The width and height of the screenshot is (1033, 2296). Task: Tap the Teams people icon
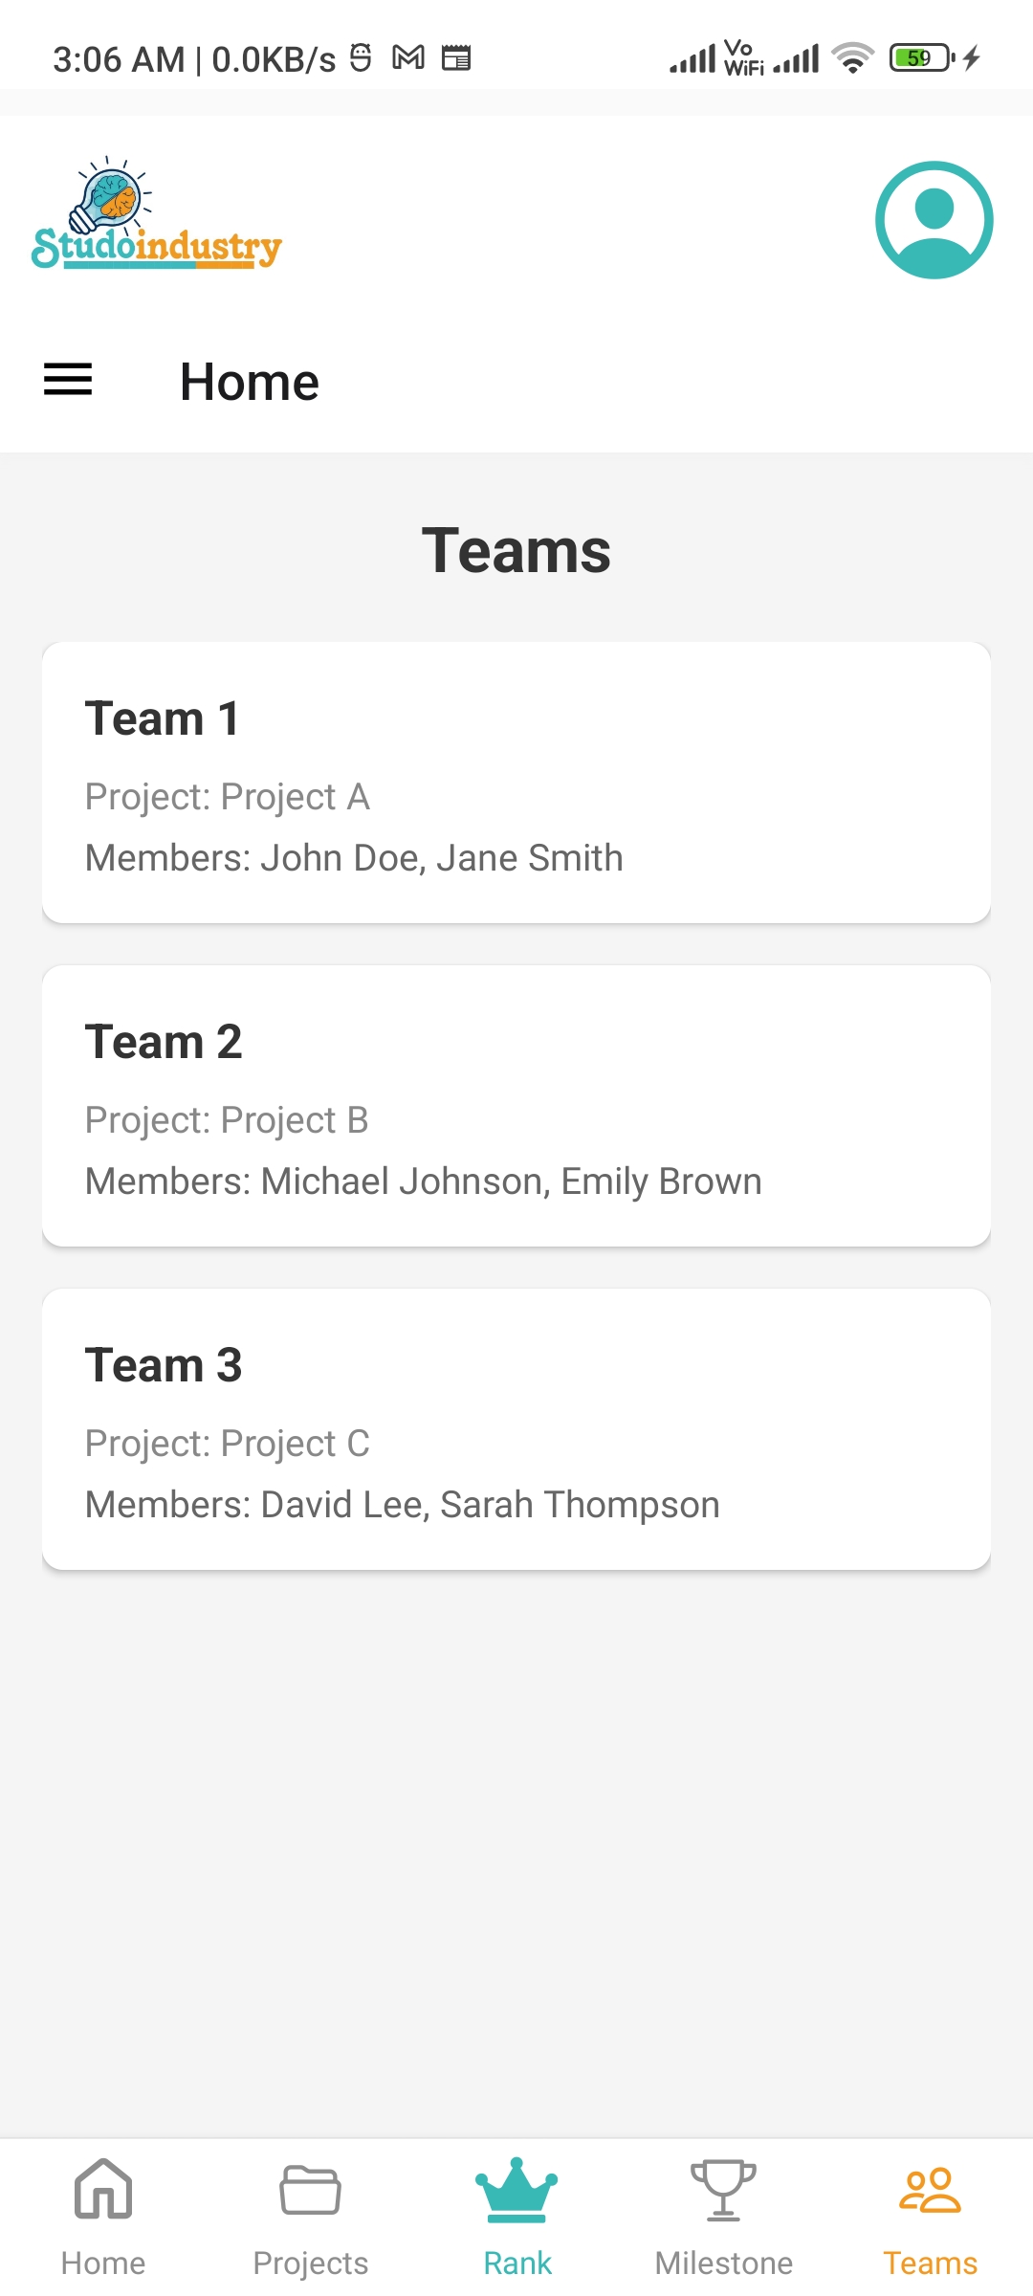pos(930,2189)
